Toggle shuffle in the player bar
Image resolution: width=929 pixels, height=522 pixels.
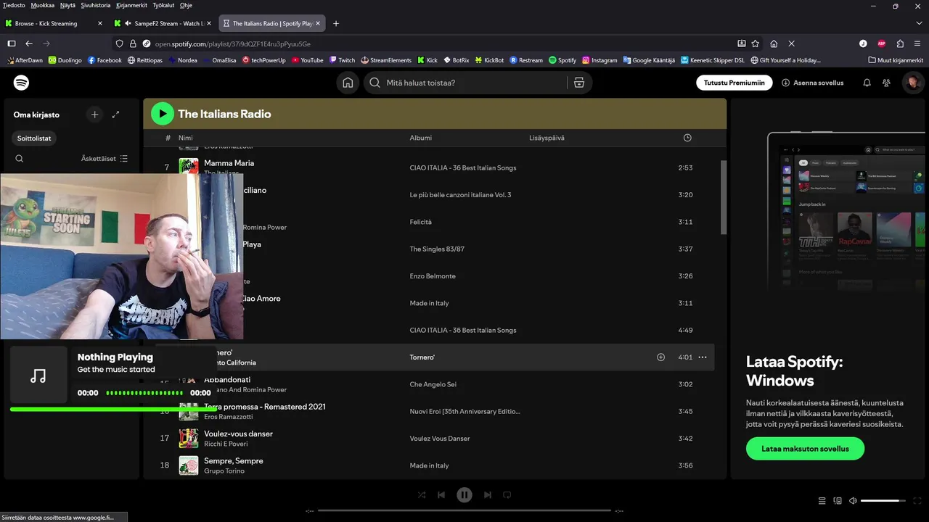click(x=422, y=495)
